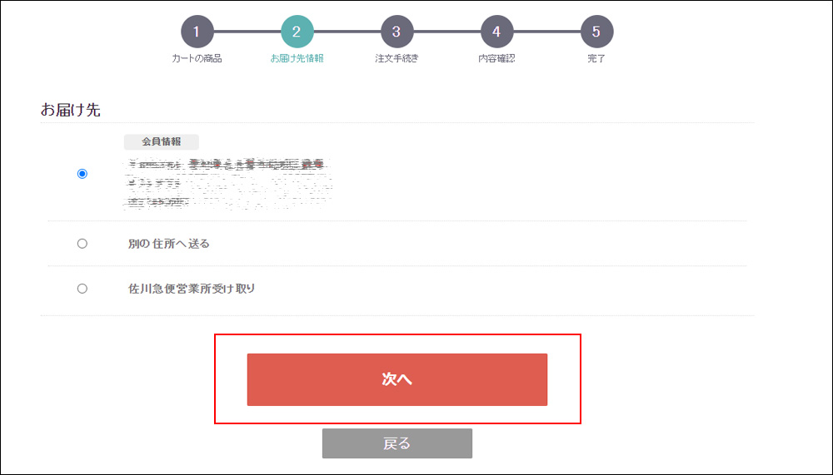Click step 1 circle icon
The width and height of the screenshot is (833, 475).
tap(197, 32)
